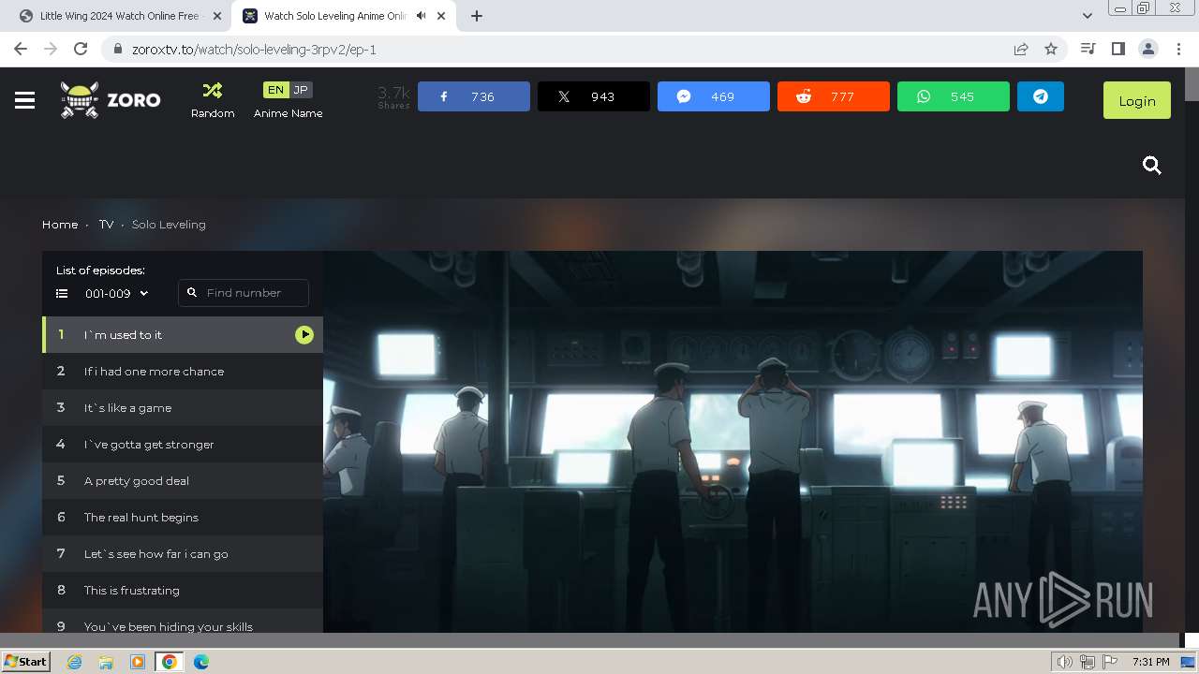Viewport: 1199px width, 674px height.
Task: Share on Reddit button showing 777
Action: click(x=834, y=96)
